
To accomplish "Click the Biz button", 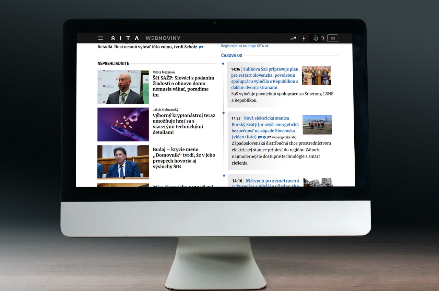I will (x=333, y=38).
